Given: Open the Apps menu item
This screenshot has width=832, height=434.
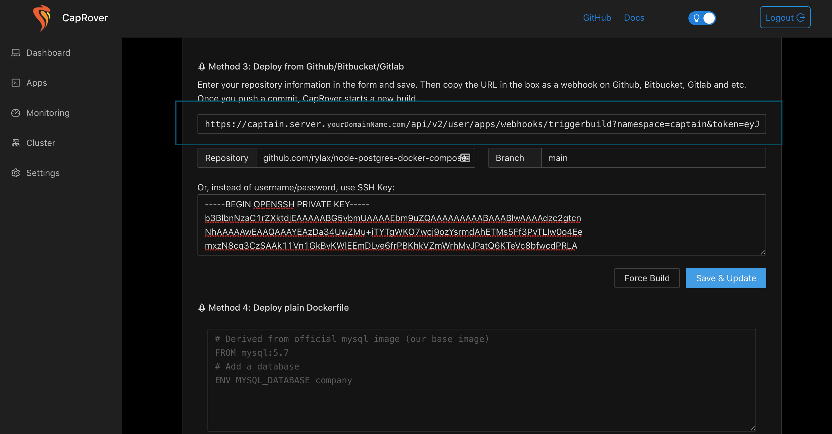Looking at the screenshot, I should pyautogui.click(x=36, y=83).
